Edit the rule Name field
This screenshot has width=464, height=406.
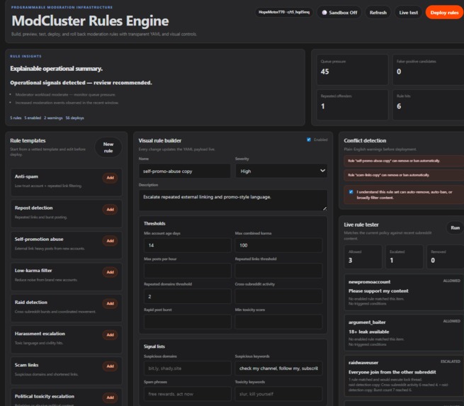pyautogui.click(x=185, y=171)
